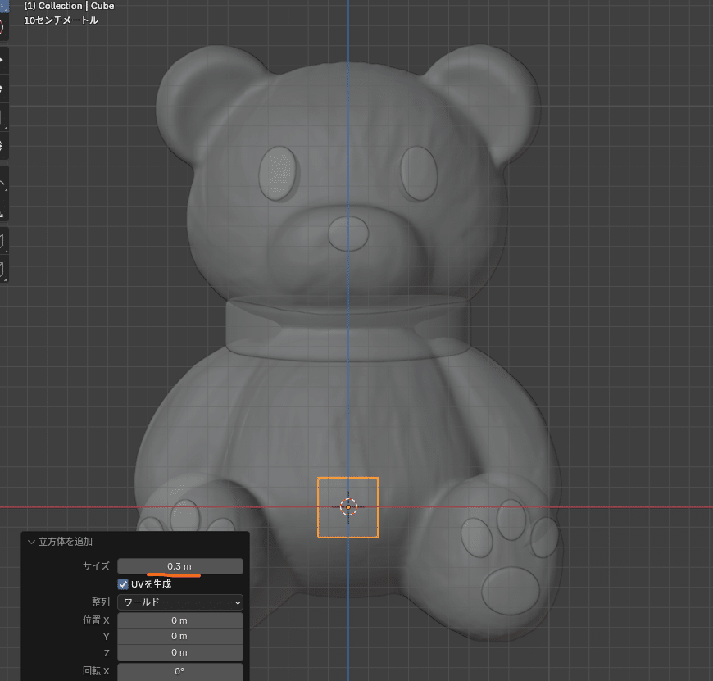Click the サイズ label in operator panel
The width and height of the screenshot is (713, 681).
96,566
